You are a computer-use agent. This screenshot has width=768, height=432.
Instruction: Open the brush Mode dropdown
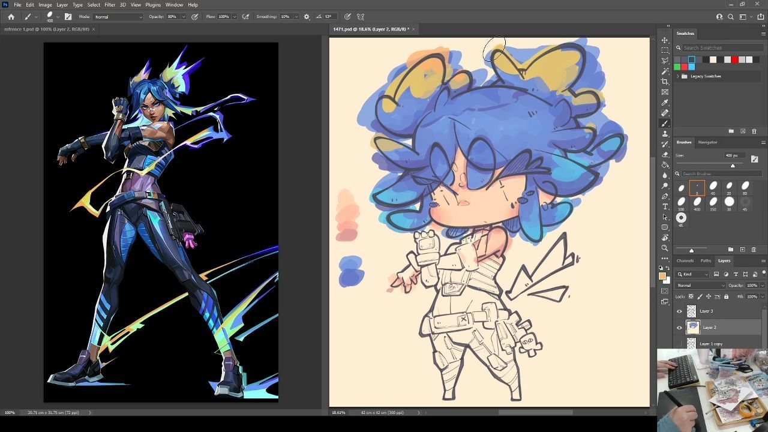point(118,17)
